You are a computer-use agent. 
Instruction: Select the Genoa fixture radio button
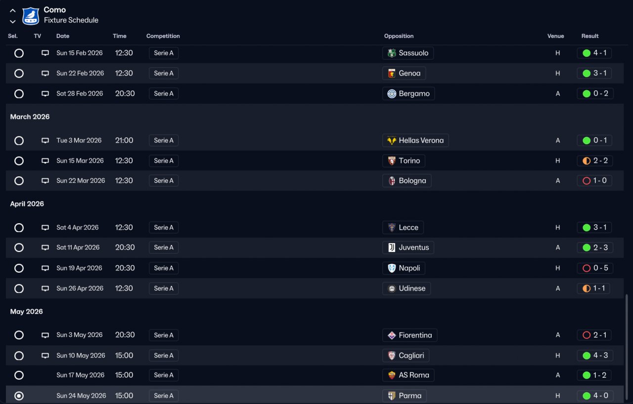pyautogui.click(x=19, y=74)
